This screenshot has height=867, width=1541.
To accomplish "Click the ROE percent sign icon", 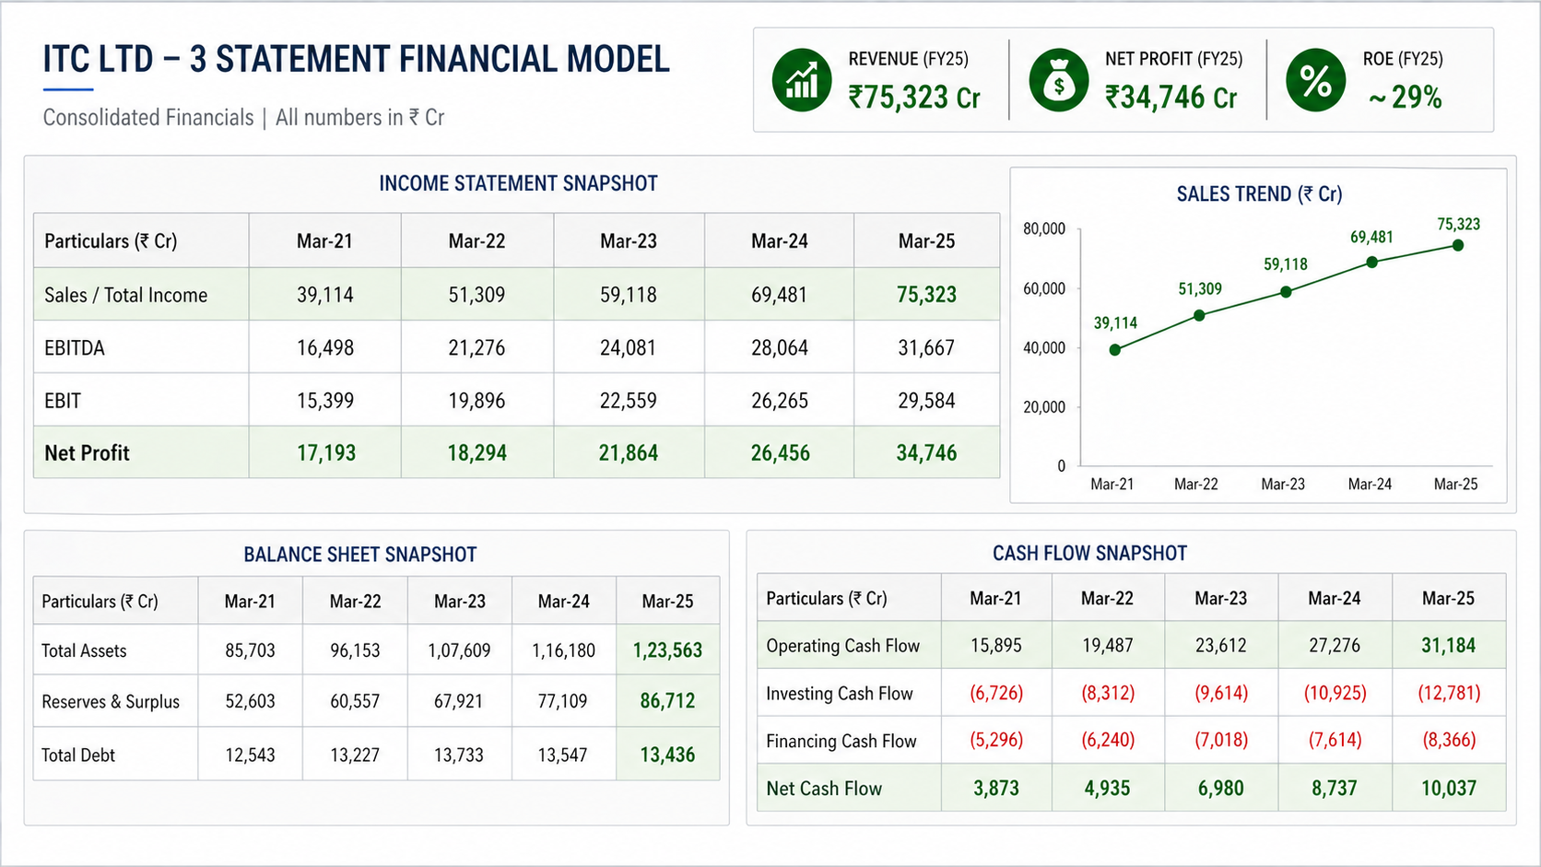I will [x=1316, y=80].
